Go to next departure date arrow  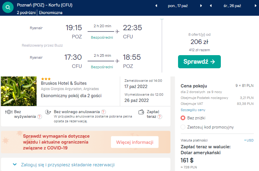point(201,6)
